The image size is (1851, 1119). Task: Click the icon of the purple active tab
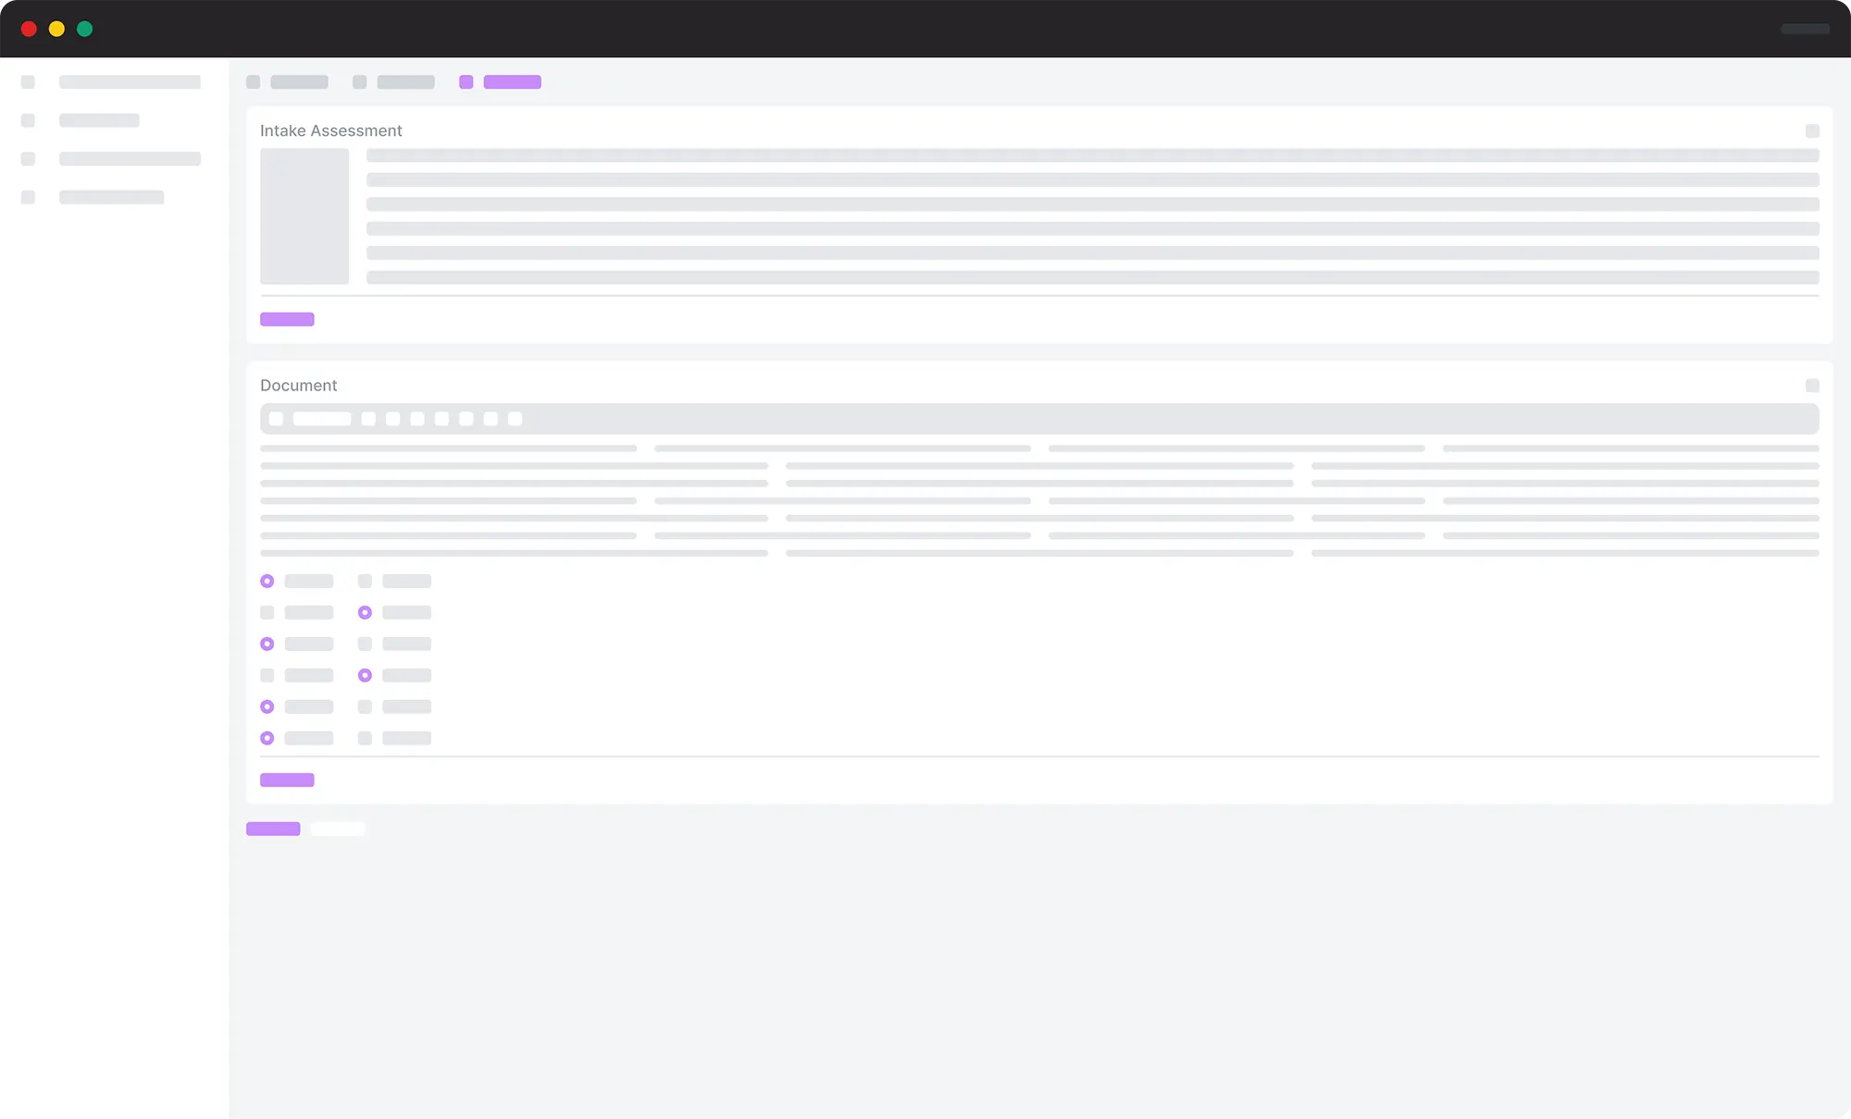pyautogui.click(x=466, y=82)
